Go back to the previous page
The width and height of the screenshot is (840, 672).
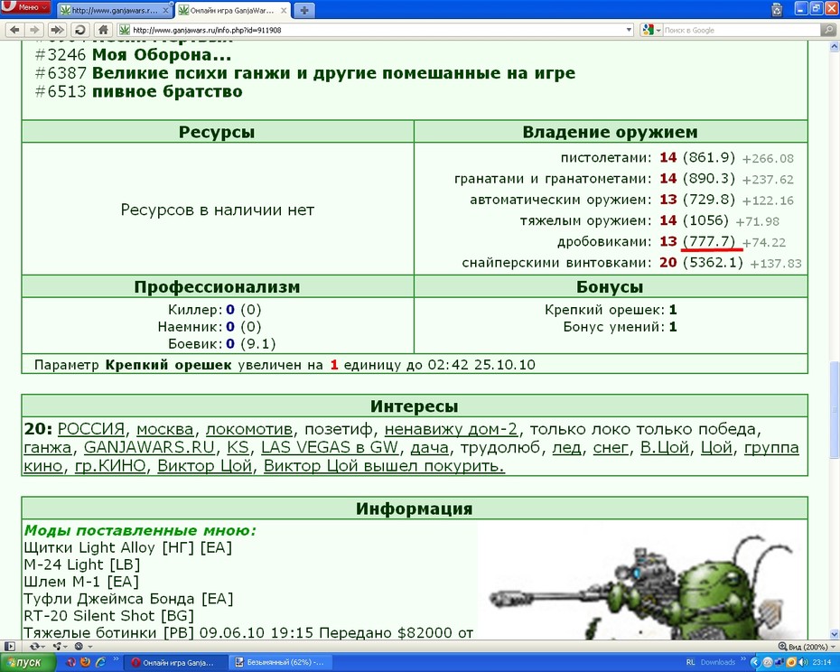pos(14,30)
